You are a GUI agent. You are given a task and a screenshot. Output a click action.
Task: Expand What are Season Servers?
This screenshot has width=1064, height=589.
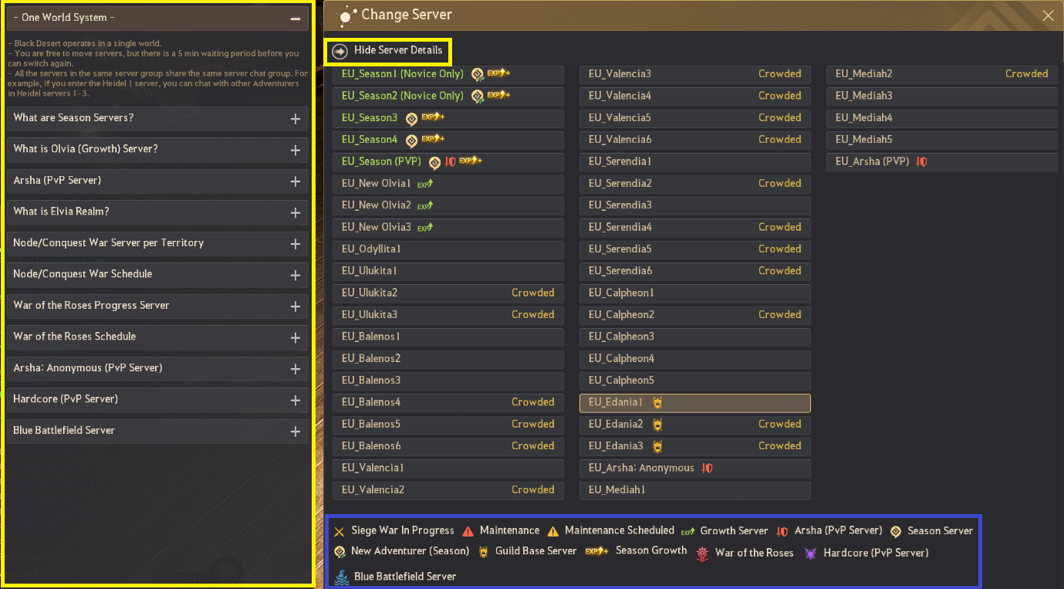295,119
